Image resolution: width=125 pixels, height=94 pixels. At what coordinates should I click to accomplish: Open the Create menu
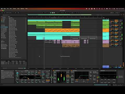click(x=14, y=9)
